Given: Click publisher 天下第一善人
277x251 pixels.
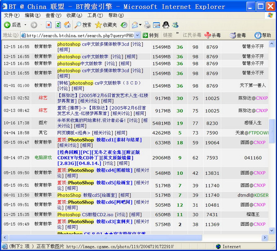Looking at the screenshot, I should point(253,86).
